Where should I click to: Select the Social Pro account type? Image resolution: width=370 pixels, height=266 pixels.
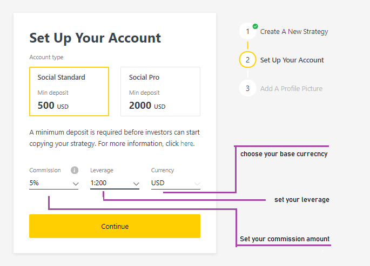click(160, 92)
